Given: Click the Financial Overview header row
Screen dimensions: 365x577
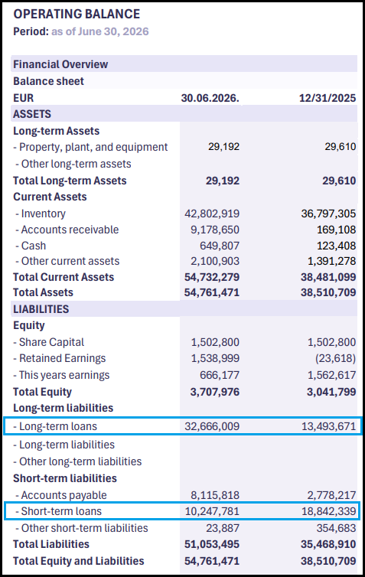Looking at the screenshot, I should 184,64.
